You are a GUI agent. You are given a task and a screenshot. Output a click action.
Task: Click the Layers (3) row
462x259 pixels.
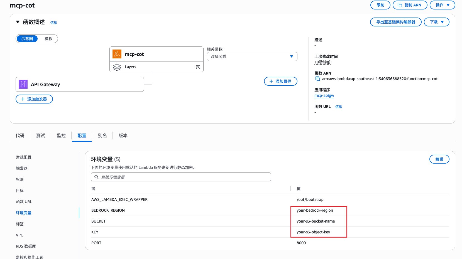[157, 67]
